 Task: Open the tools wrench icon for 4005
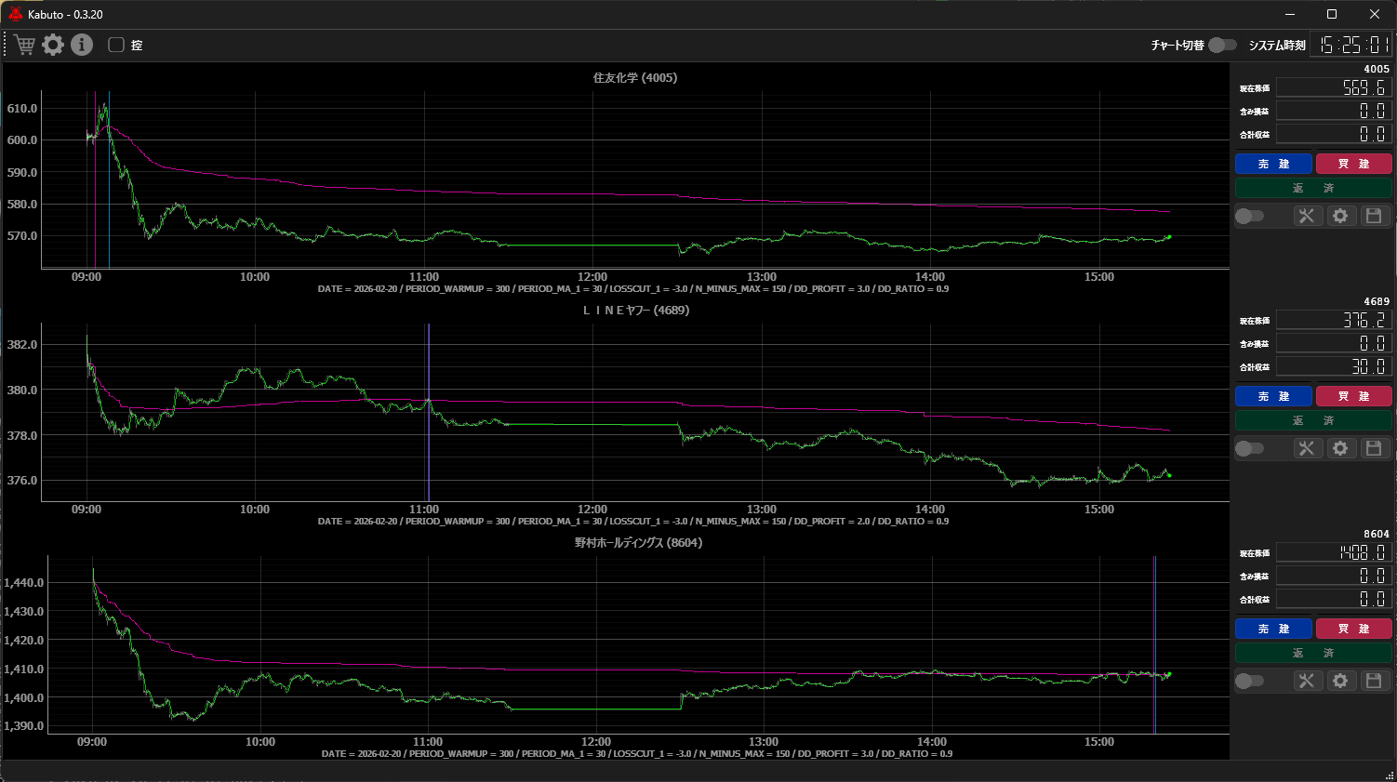tap(1307, 216)
